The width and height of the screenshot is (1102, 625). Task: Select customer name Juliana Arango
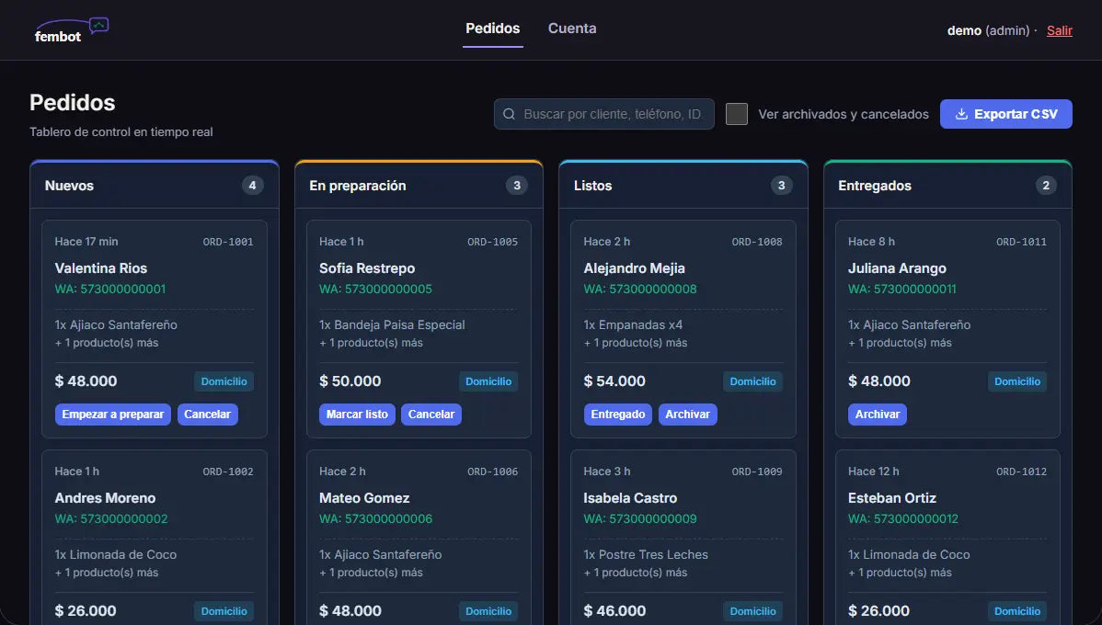pos(897,268)
